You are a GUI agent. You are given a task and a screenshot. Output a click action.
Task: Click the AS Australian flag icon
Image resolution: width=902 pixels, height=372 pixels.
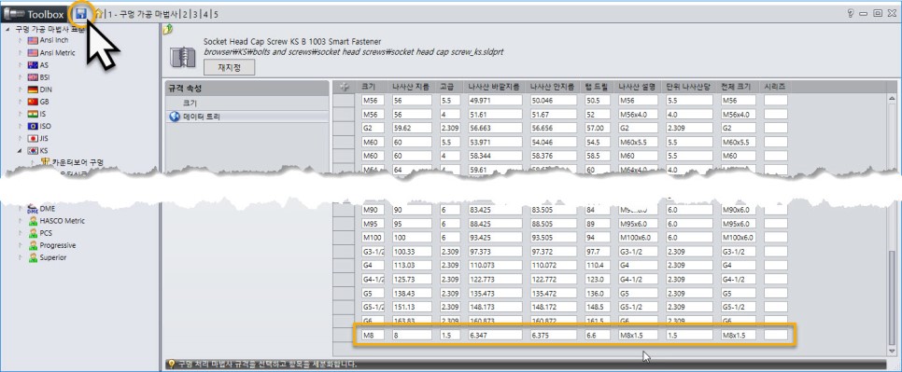click(33, 65)
